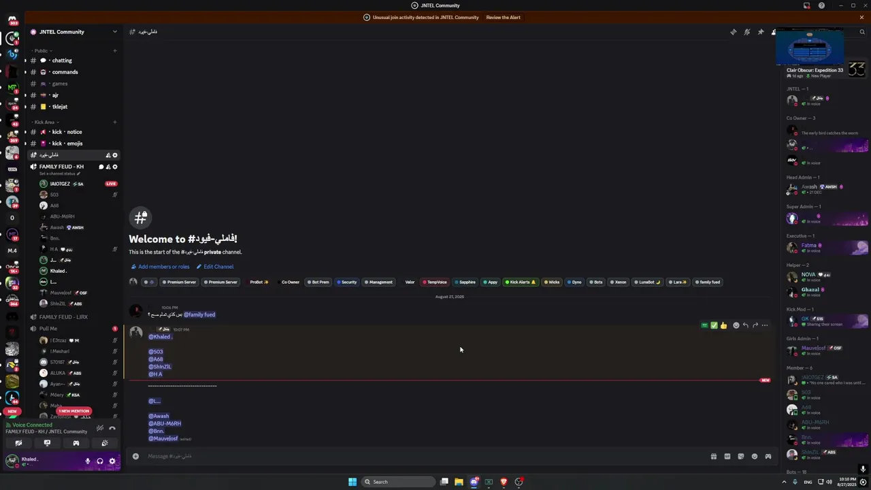
Task: Jump to 1 NEW MENTION pill
Action: 74,411
